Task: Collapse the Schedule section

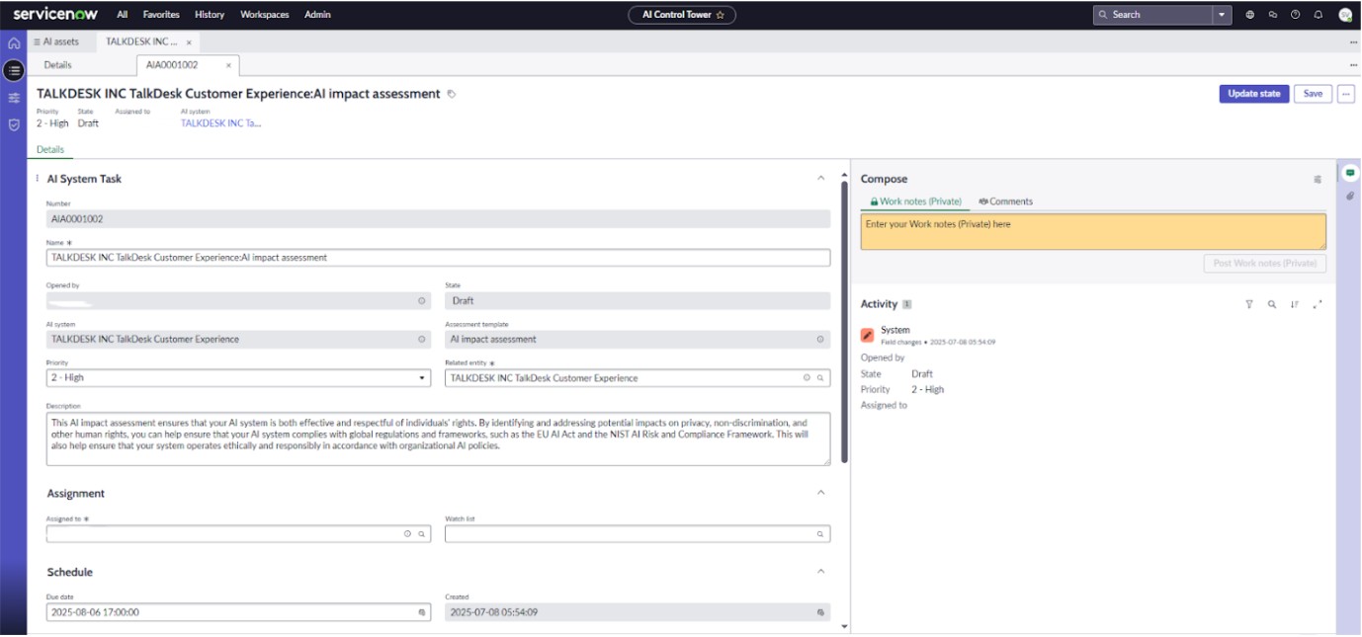Action: click(x=820, y=571)
